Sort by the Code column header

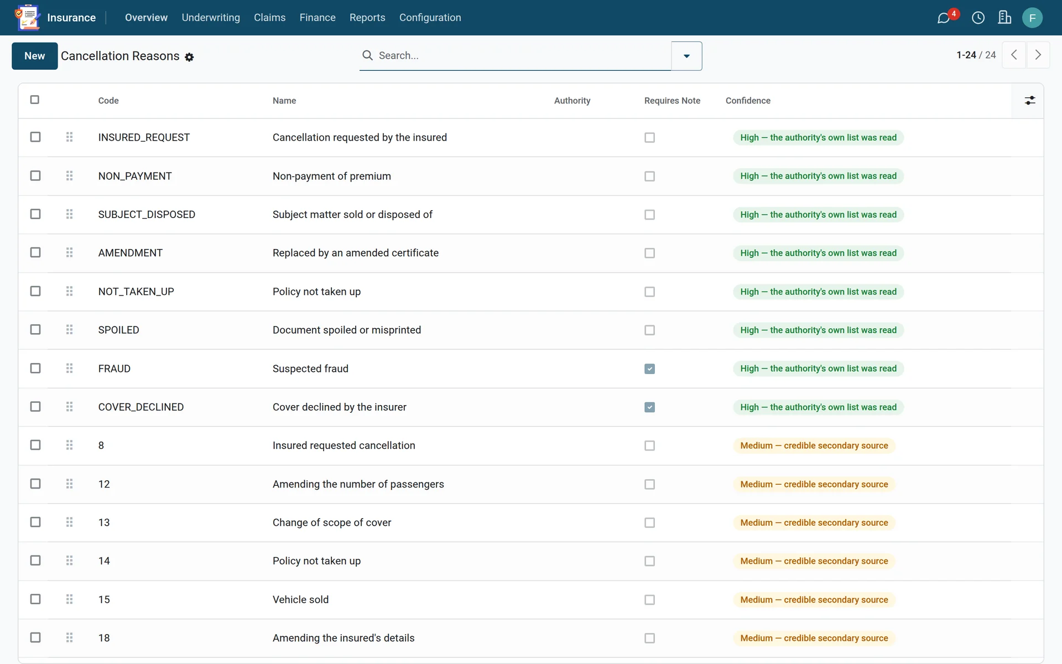108,101
